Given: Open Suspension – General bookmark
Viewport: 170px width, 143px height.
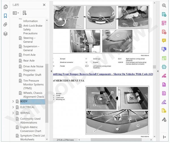Looking at the screenshot, I should click(x=31, y=48).
